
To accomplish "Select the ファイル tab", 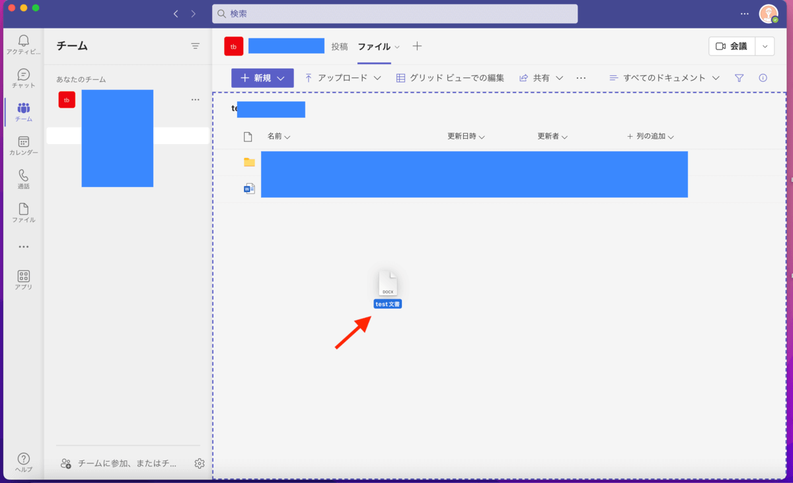I will pos(374,47).
